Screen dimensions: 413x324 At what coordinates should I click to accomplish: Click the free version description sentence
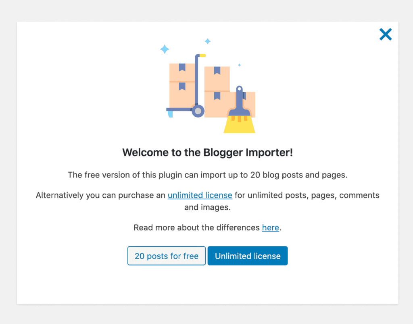point(208,175)
